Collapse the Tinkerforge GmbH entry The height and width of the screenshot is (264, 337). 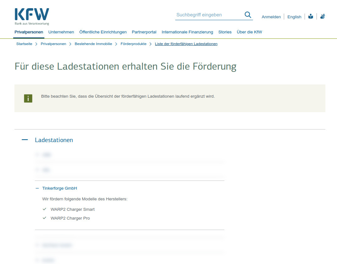tap(37, 188)
